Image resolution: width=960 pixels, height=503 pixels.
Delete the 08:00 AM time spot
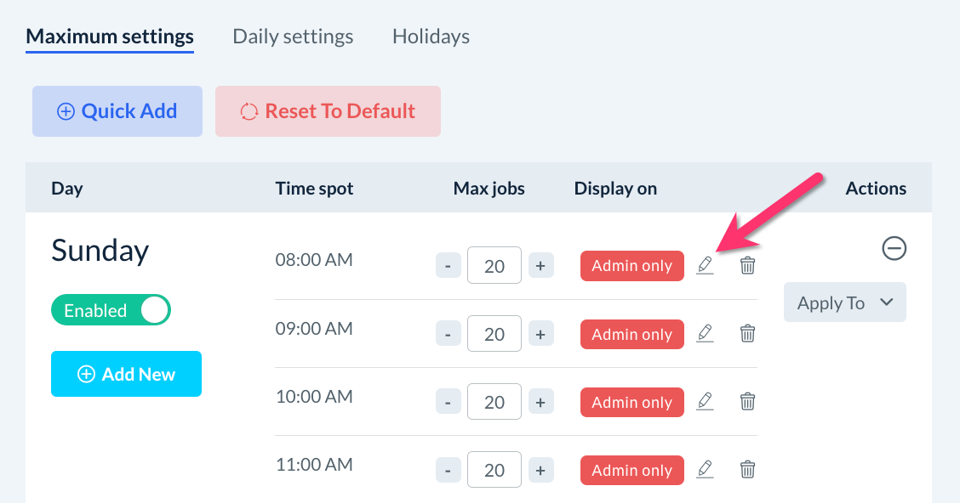click(x=747, y=266)
